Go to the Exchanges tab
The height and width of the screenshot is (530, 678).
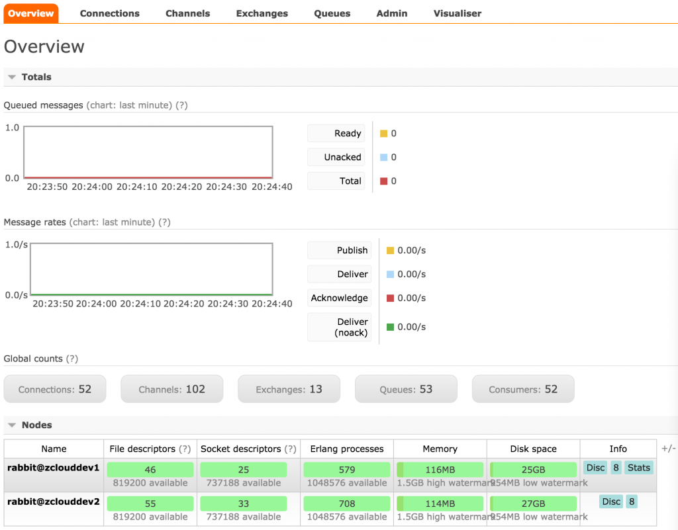click(x=262, y=13)
